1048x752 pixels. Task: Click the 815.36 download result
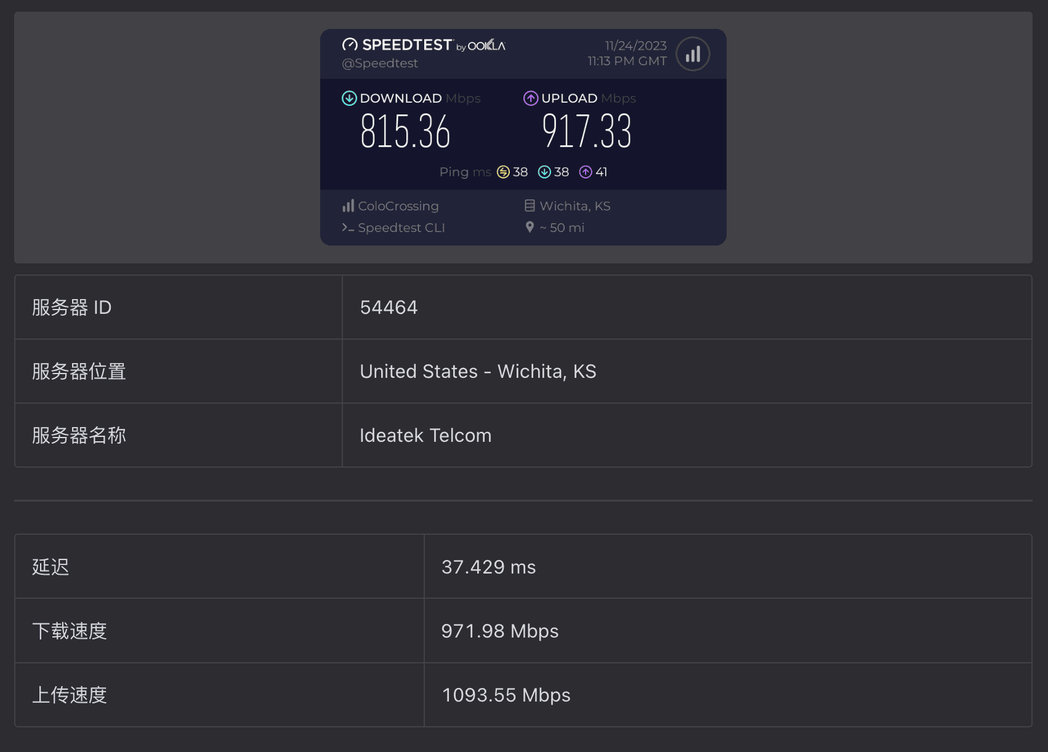[x=405, y=131]
